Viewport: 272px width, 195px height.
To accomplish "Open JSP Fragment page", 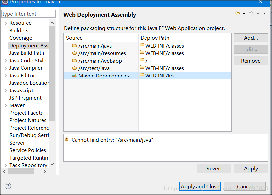I will (25, 98).
